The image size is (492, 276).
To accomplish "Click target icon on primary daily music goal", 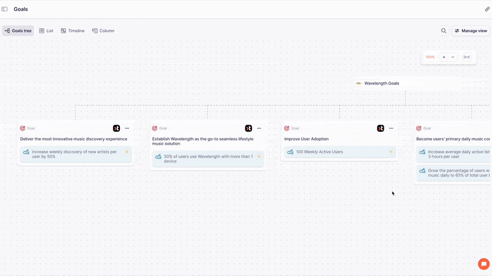I will (x=419, y=128).
